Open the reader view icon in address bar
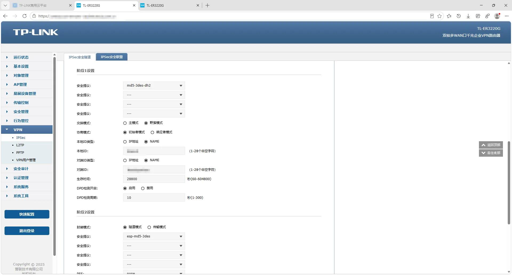Viewport: 512px width, 275px height. (432, 16)
